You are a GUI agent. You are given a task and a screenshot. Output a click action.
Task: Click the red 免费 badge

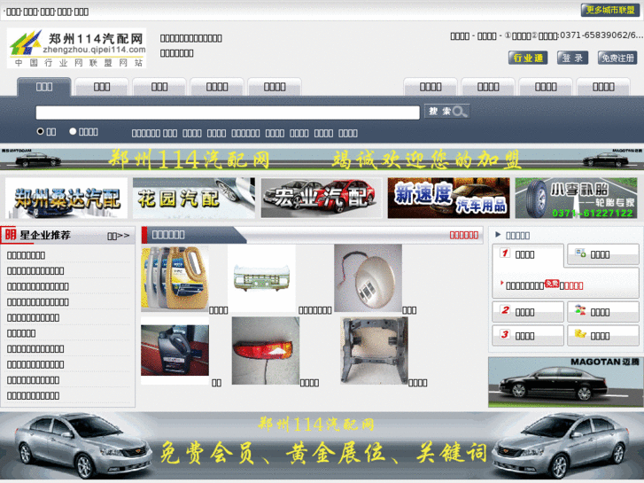point(552,284)
